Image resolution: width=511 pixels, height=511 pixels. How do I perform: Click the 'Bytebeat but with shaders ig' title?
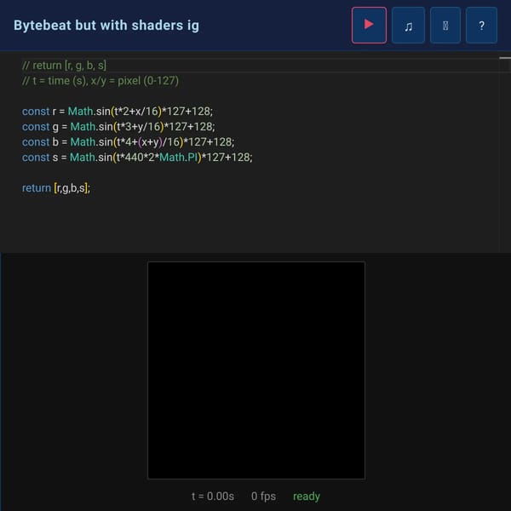click(x=106, y=26)
